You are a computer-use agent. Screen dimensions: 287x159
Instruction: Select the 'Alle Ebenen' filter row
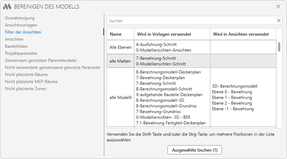120,47
